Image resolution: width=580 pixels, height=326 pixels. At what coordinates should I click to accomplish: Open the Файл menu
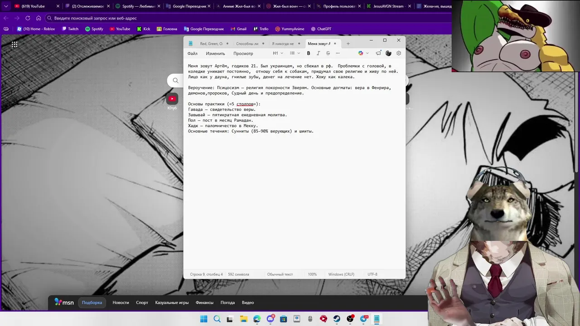[193, 53]
